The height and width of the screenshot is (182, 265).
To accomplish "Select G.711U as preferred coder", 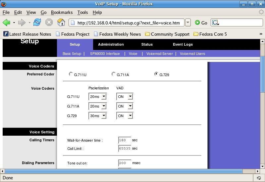I will [71, 74].
